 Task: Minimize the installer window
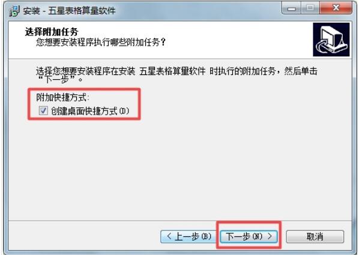[291, 8]
